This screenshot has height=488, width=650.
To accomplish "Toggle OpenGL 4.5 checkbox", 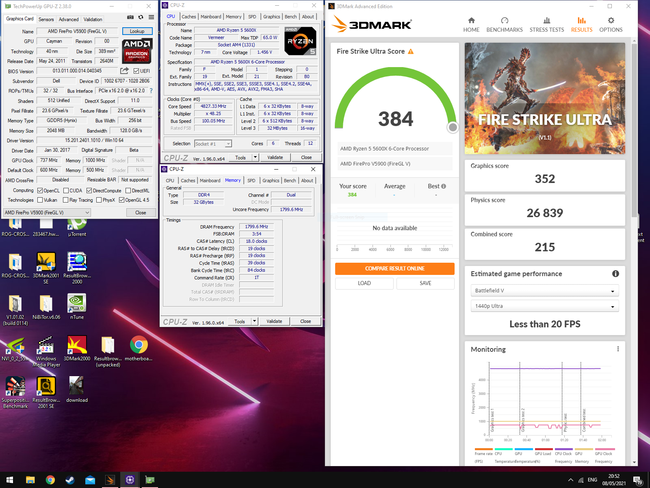I will tap(121, 200).
